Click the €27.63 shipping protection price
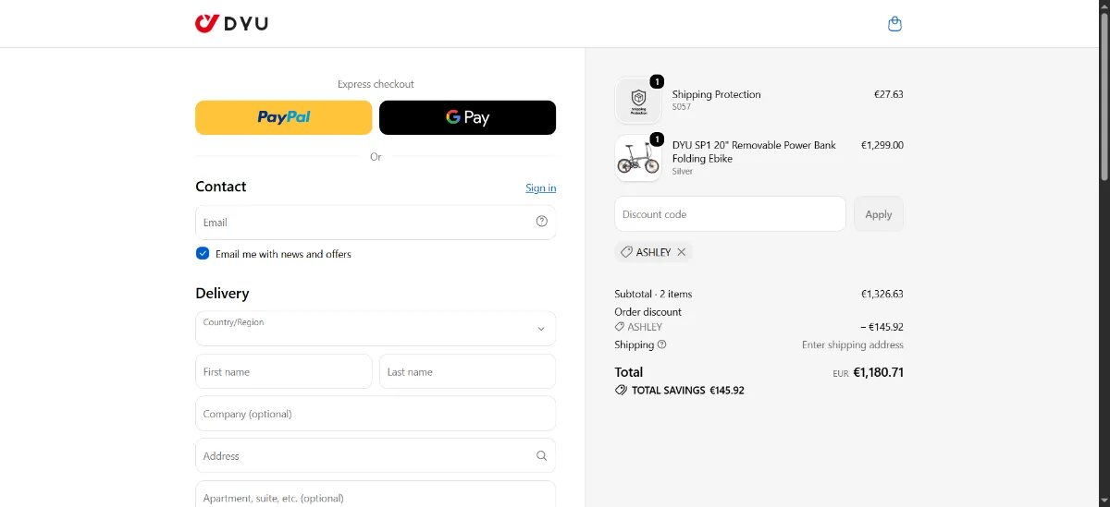 point(888,94)
